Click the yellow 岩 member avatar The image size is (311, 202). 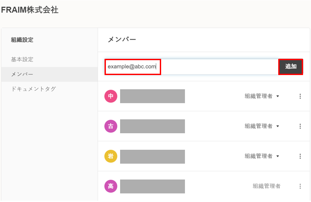[111, 156]
